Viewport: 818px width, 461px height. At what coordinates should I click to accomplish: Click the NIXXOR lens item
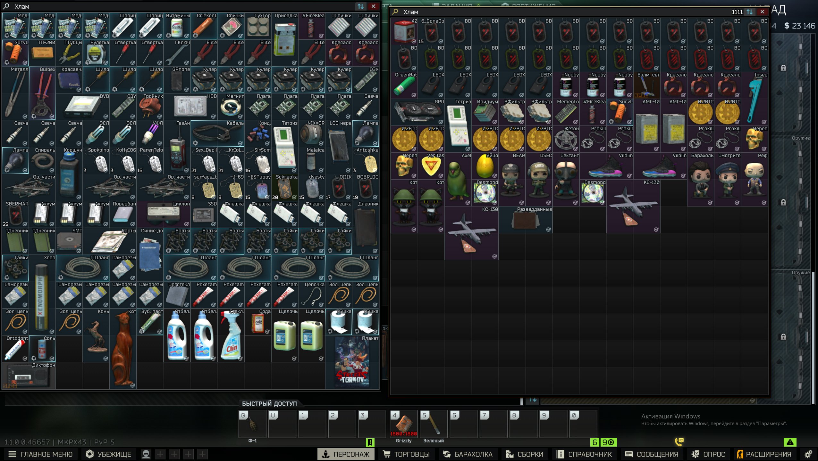pyautogui.click(x=312, y=133)
